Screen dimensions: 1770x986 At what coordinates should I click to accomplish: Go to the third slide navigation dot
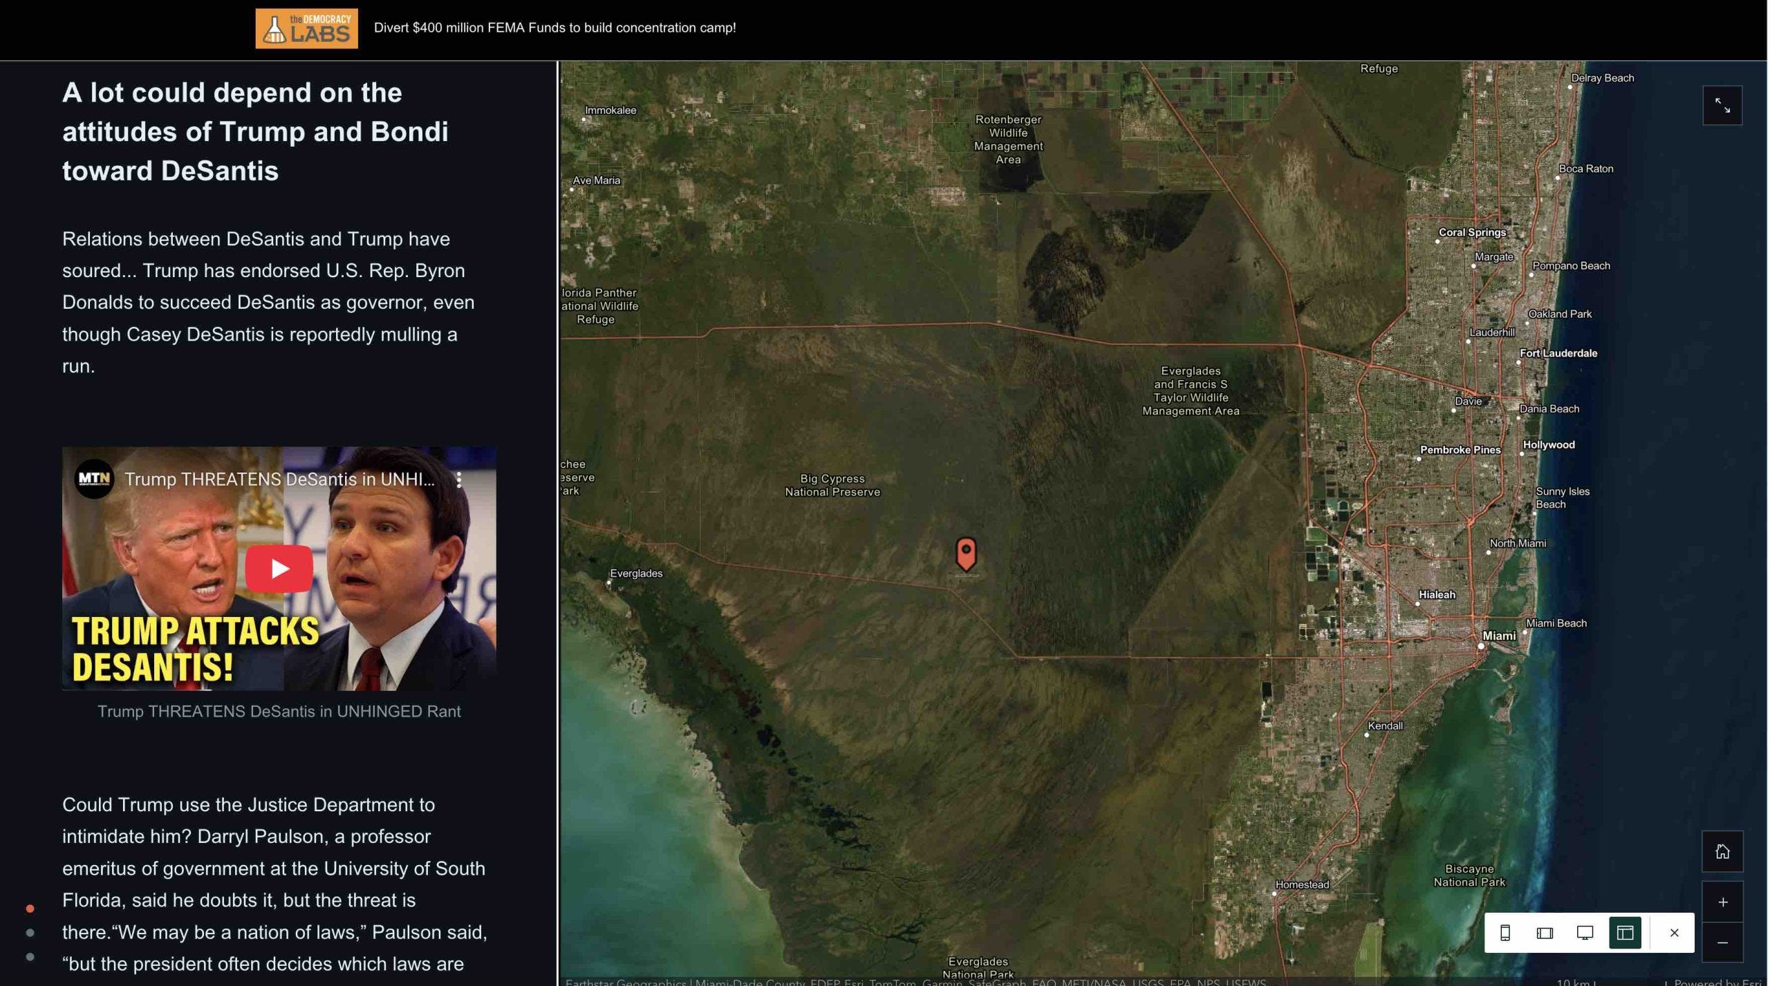coord(30,957)
